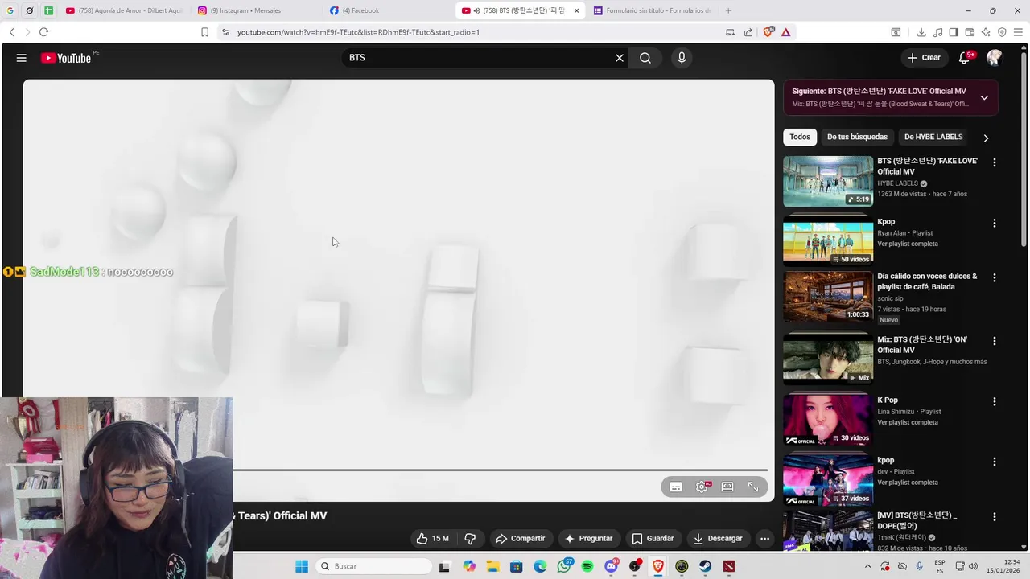
Task: Open Mix BTS 'ON' Official MV title
Action: [x=922, y=345]
